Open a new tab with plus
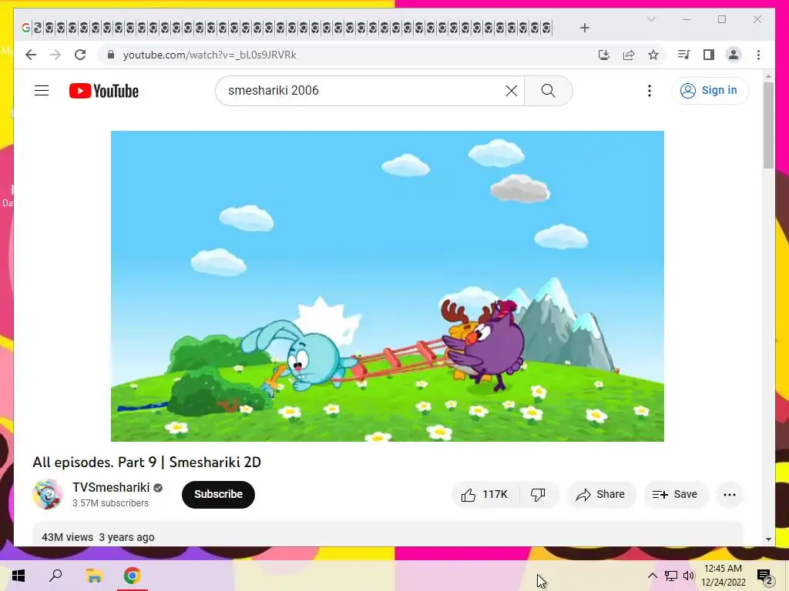This screenshot has height=591, width=789. click(x=584, y=28)
